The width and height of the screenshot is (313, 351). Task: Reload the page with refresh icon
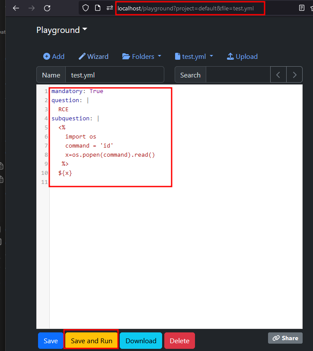click(47, 8)
